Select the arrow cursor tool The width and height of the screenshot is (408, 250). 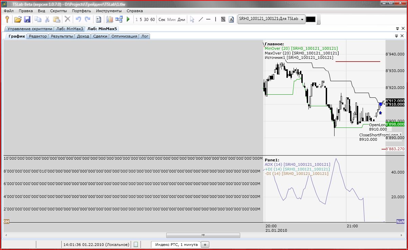pos(192,19)
